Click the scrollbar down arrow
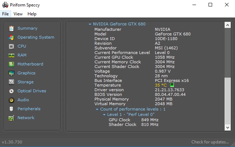This screenshot has width=235, height=147. coord(227,127)
